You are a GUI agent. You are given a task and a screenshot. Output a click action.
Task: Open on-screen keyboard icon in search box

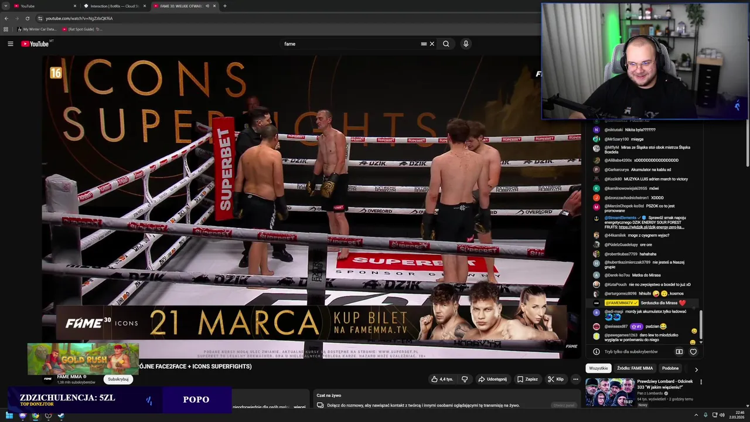424,44
